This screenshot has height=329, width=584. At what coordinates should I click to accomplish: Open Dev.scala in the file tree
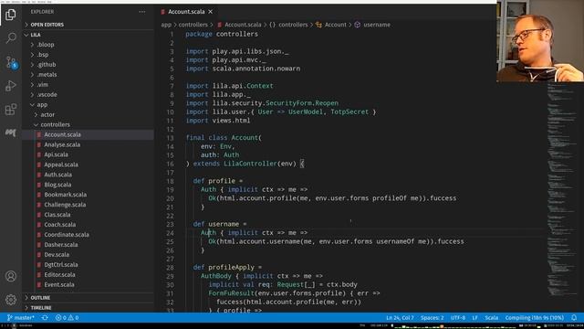pos(88,255)
